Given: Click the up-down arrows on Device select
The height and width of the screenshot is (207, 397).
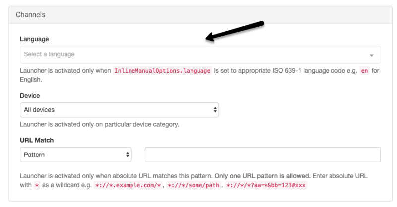Looking at the screenshot, I should tap(215, 110).
